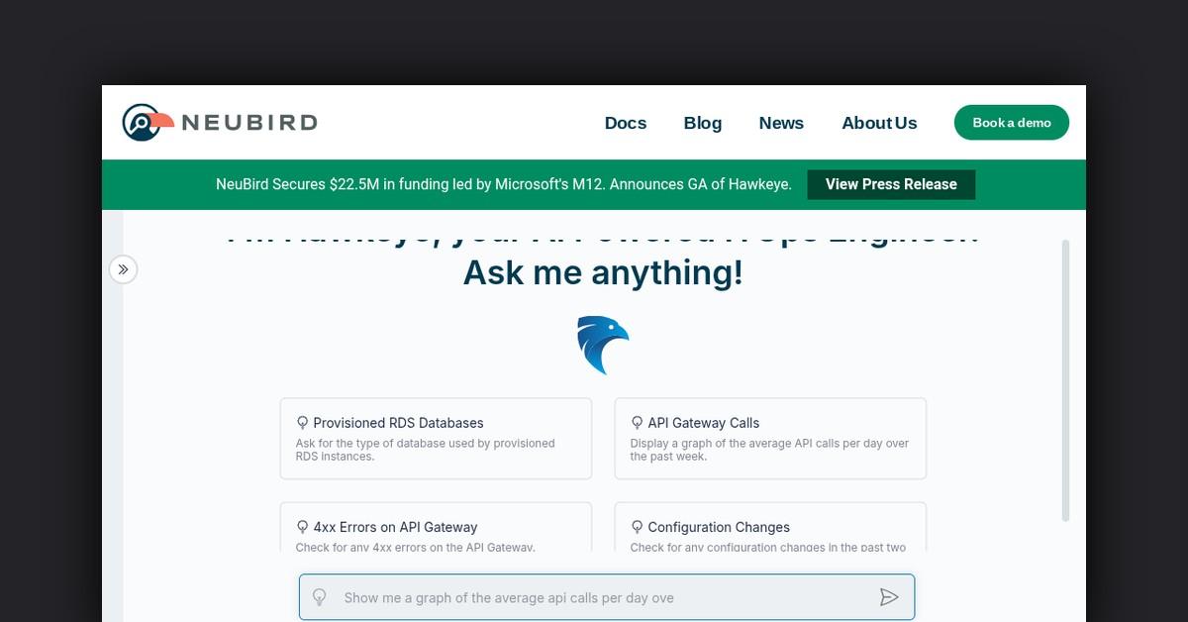The image size is (1188, 622).
Task: Click lightbulb icon beside Provisioned RDS Databases
Action: (x=303, y=423)
